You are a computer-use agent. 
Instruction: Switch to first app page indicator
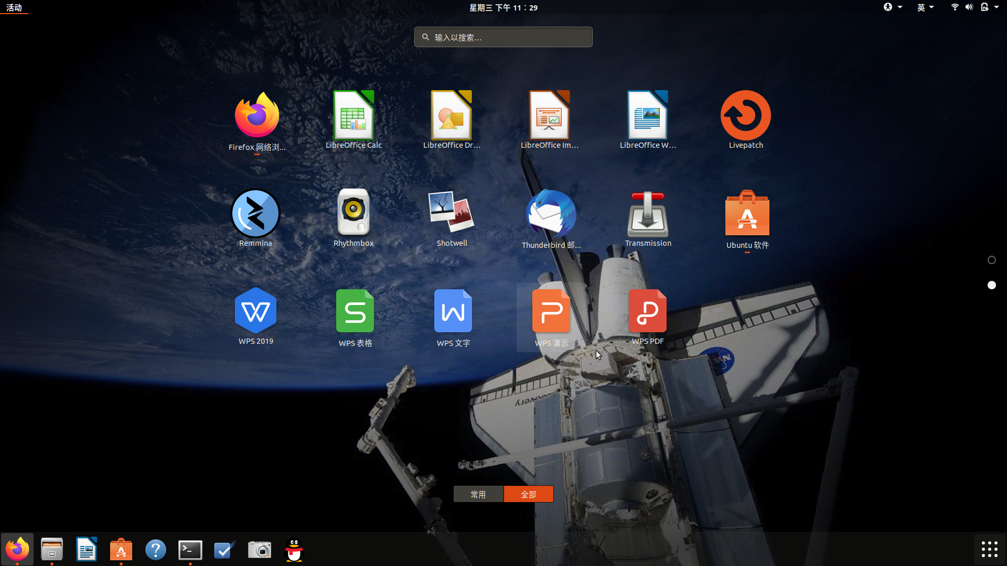991,260
